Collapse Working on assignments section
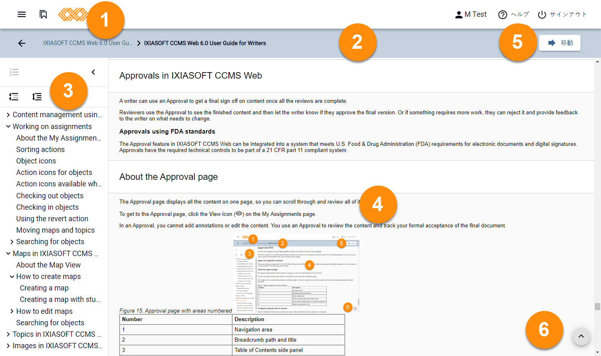The image size is (601, 356). pyautogui.click(x=8, y=127)
